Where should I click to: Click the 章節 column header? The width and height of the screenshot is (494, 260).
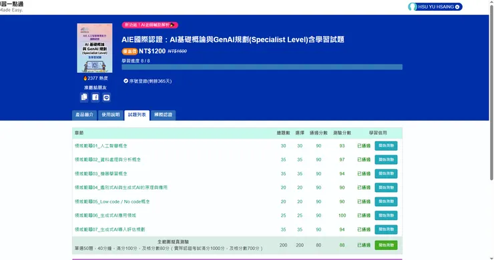(x=79, y=133)
